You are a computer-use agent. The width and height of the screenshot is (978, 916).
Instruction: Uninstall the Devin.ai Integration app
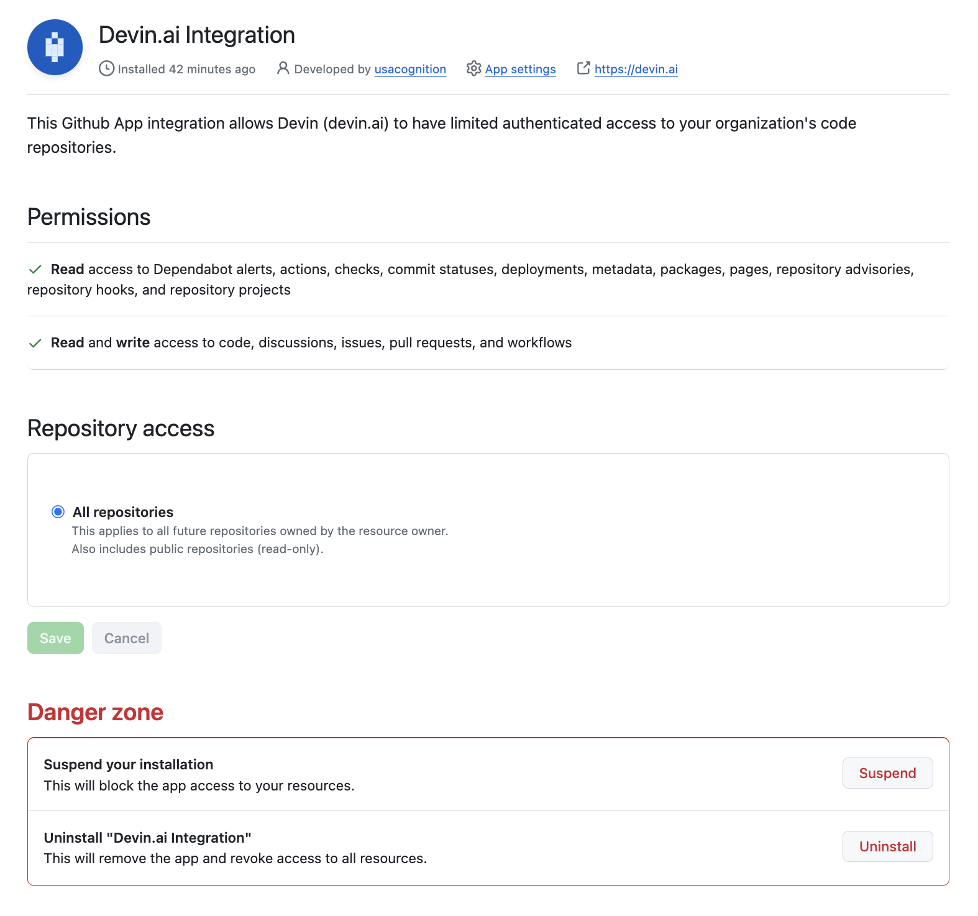887,846
